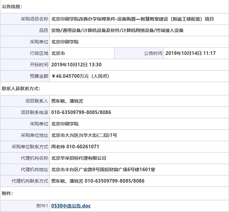Click the contact 周老师 010-60261071
Image resolution: width=229 pixels, height=212 pixels.
[x=75, y=147]
